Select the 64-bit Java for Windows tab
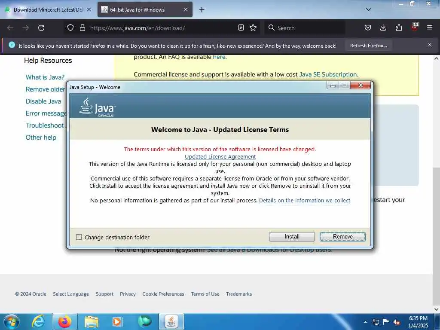This screenshot has height=330, width=440. [x=145, y=10]
